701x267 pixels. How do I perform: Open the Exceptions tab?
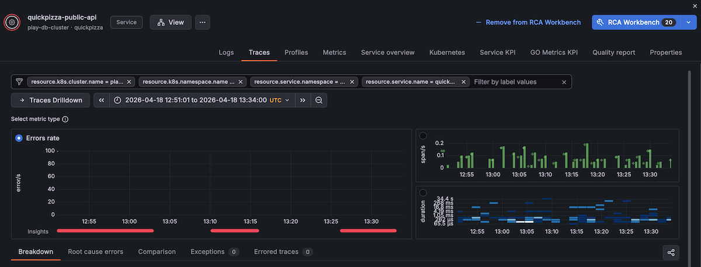[214, 252]
